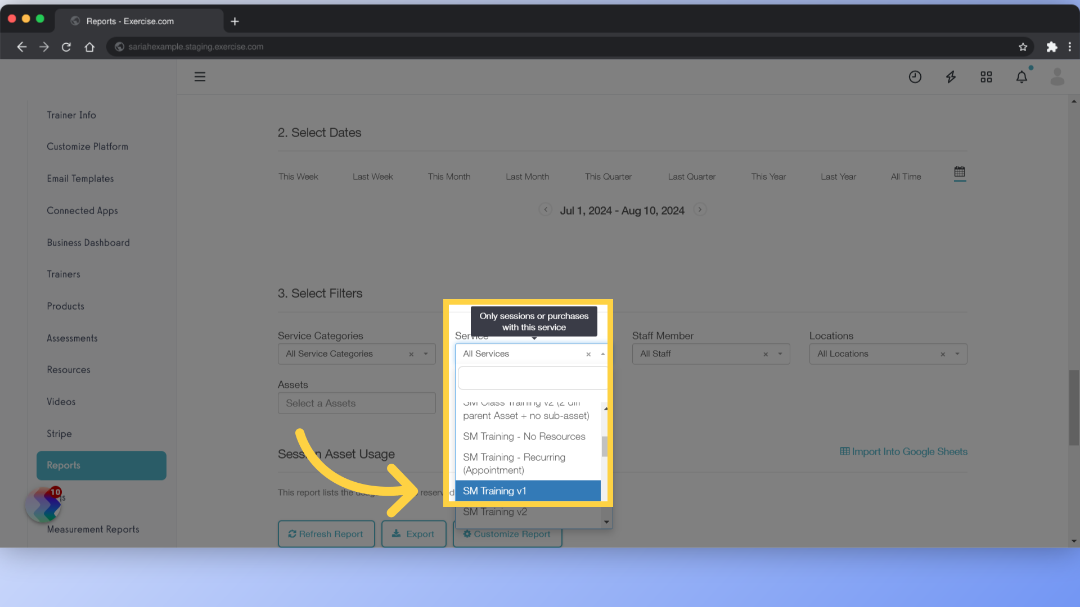Image resolution: width=1080 pixels, height=607 pixels.
Task: Collapse the Service dropdown
Action: [602, 354]
